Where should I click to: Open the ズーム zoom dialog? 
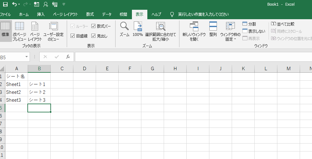point(125,29)
